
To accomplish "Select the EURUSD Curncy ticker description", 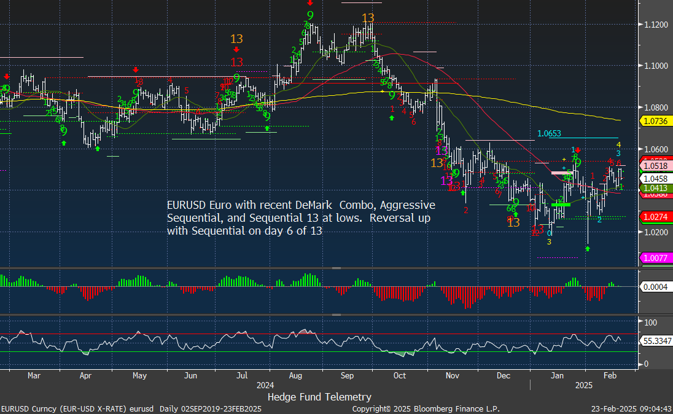I will [131, 409].
